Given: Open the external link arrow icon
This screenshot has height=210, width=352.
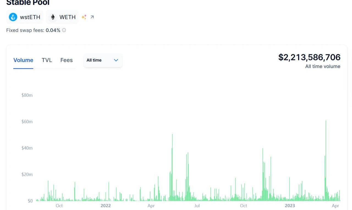Looking at the screenshot, I should (x=92, y=17).
